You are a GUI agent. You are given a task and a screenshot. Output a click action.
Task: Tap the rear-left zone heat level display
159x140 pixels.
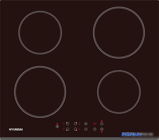point(64,124)
